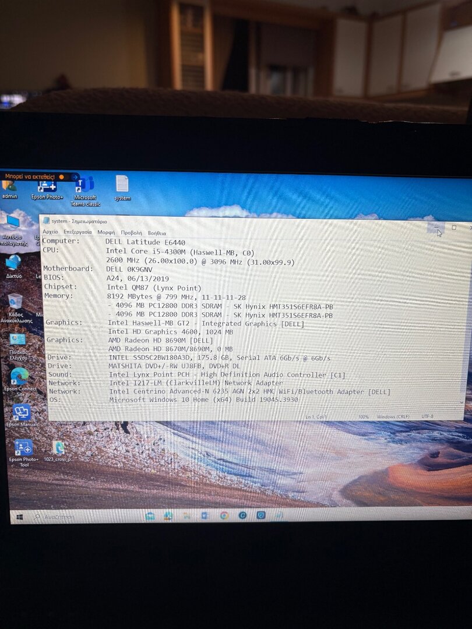Click the 'OS:' label in Notepad
Screen dimensions: 472x629
(x=55, y=400)
